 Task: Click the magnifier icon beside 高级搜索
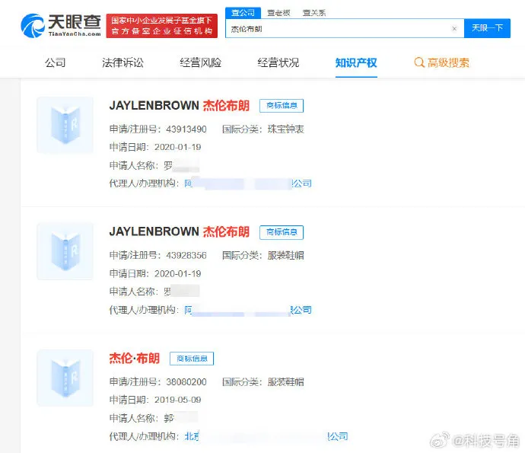click(x=419, y=62)
